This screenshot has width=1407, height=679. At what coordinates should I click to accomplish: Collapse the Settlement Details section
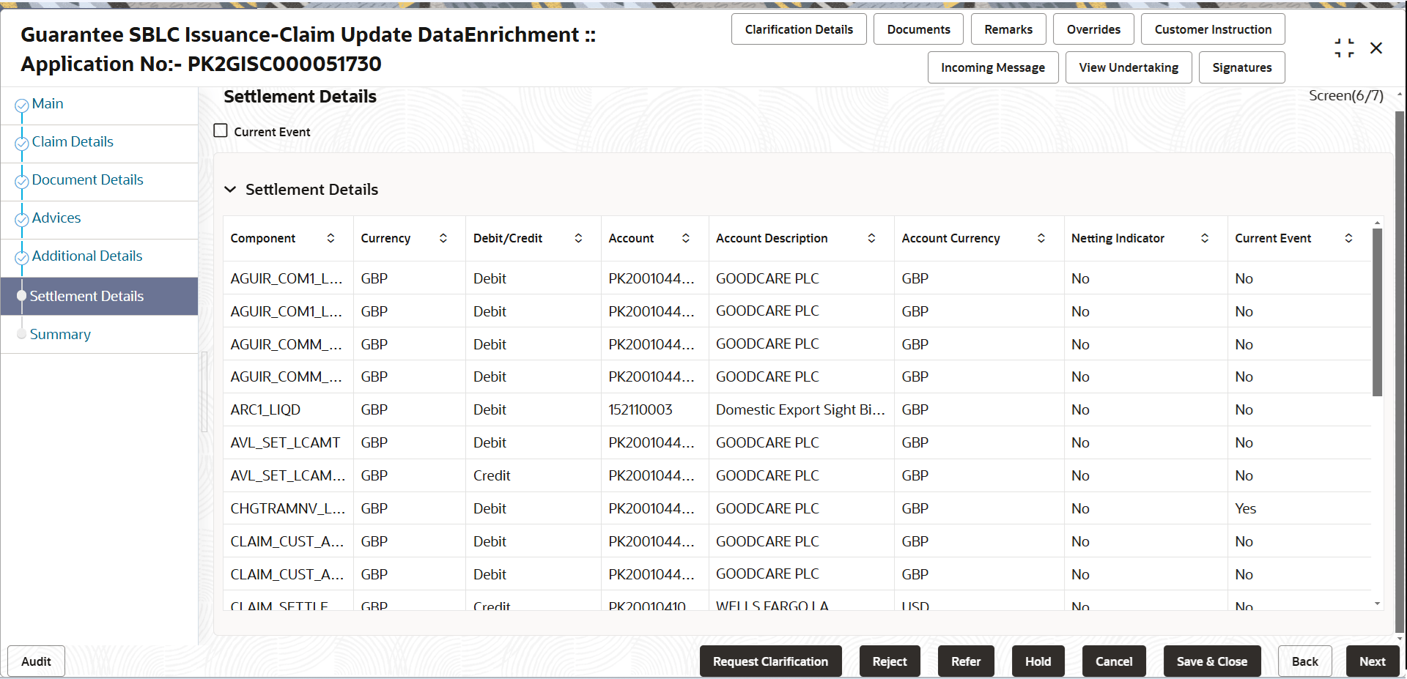click(231, 189)
